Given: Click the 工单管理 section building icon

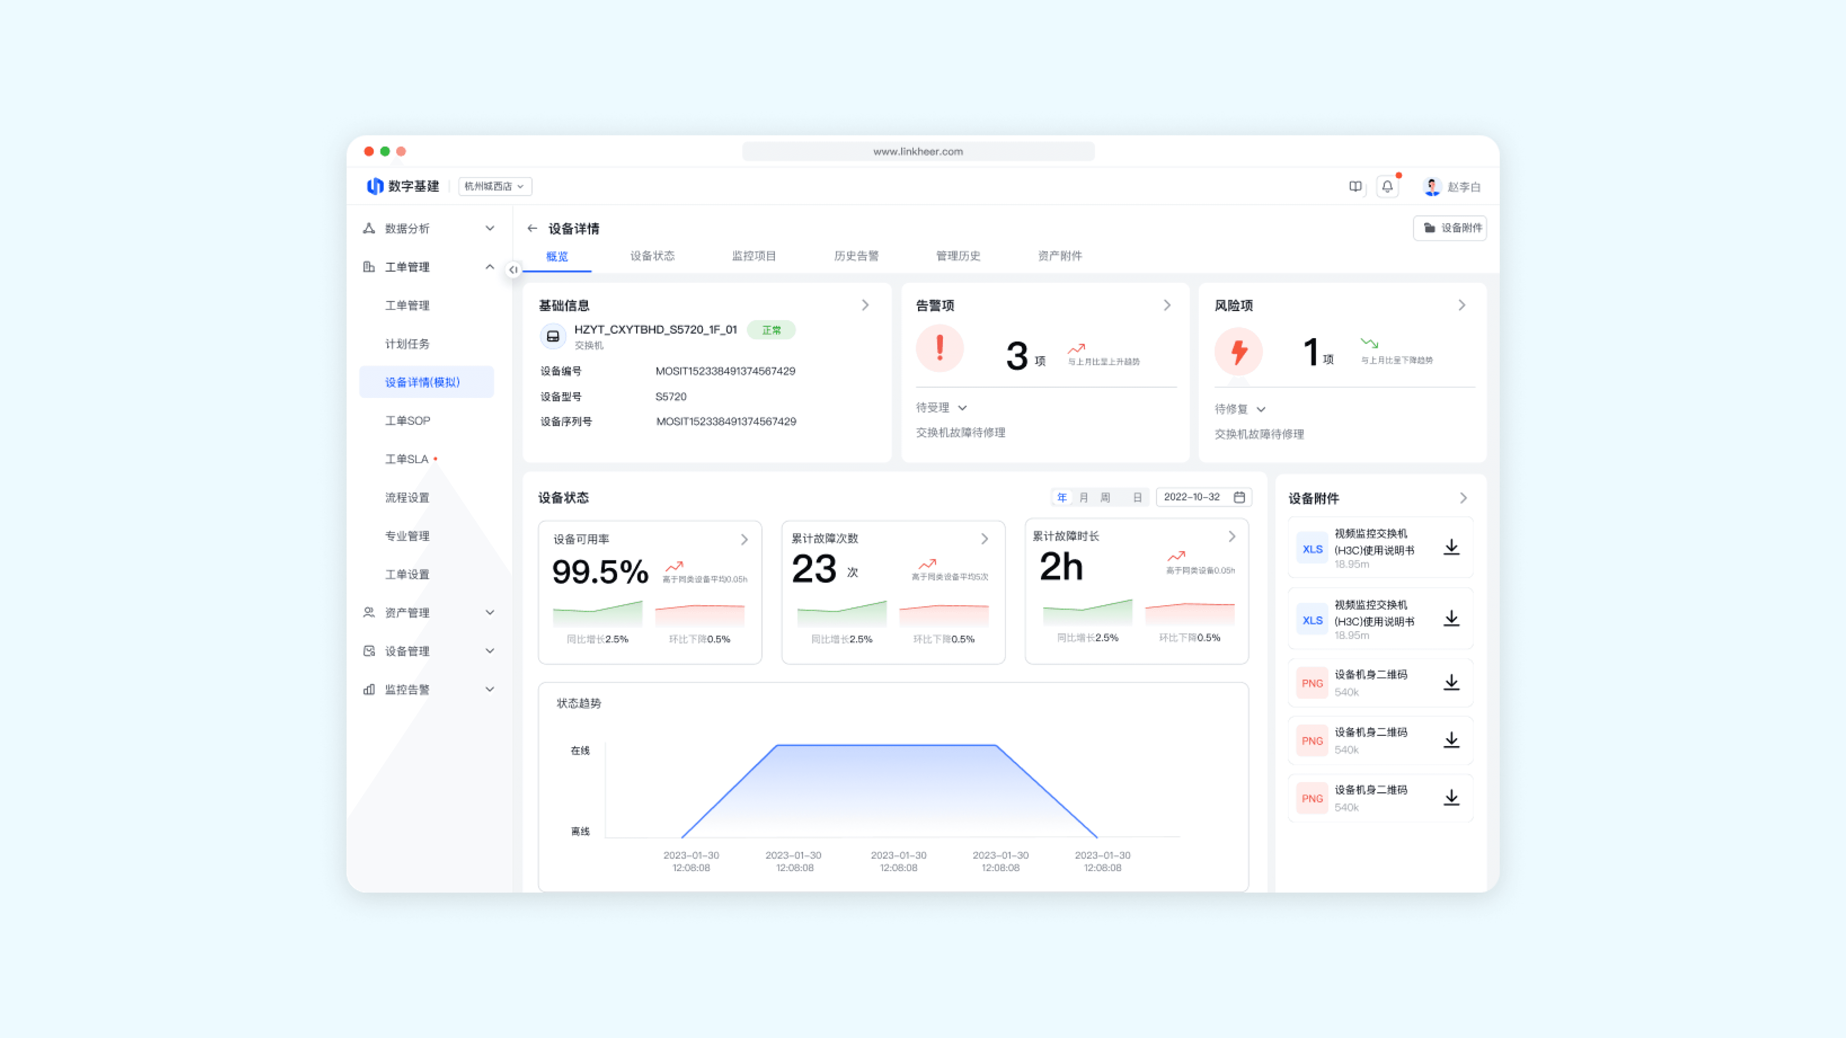Looking at the screenshot, I should [x=369, y=267].
